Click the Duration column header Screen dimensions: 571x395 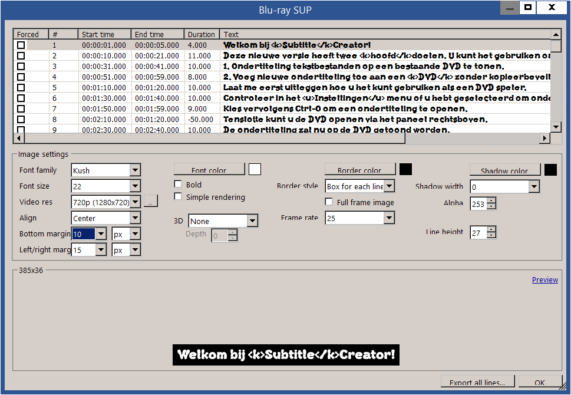tap(202, 34)
